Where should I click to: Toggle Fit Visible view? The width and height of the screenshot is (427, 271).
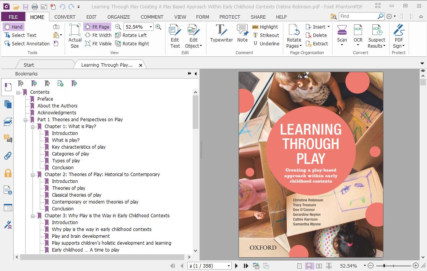click(x=98, y=43)
